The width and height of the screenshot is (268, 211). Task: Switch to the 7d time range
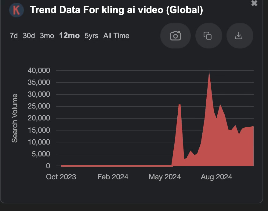[14, 36]
